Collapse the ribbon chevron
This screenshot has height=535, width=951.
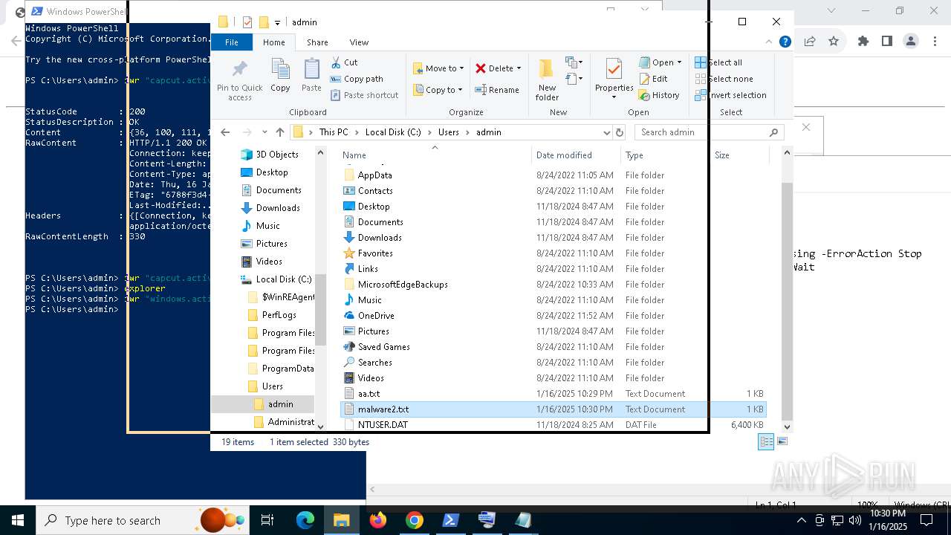coord(770,42)
